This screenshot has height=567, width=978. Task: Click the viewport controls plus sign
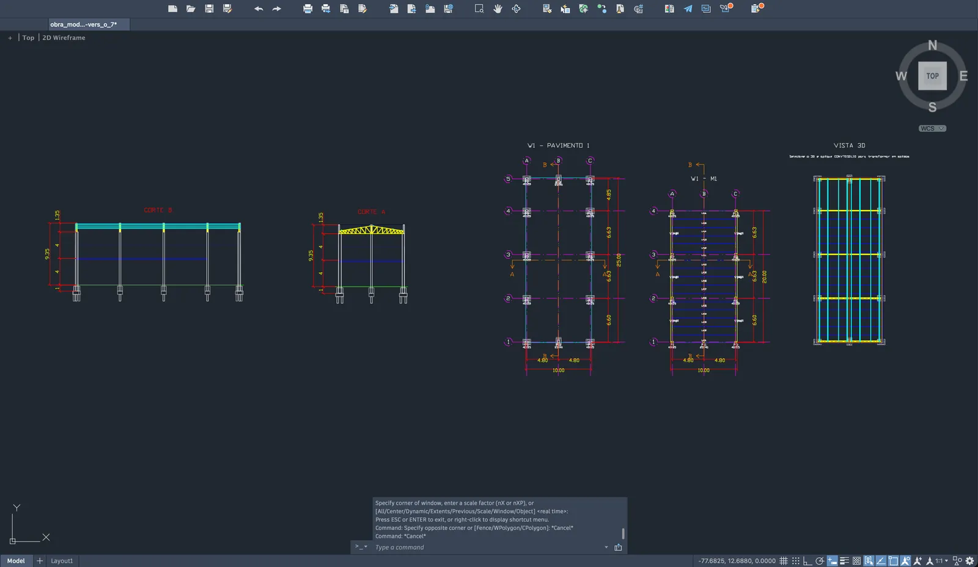10,38
